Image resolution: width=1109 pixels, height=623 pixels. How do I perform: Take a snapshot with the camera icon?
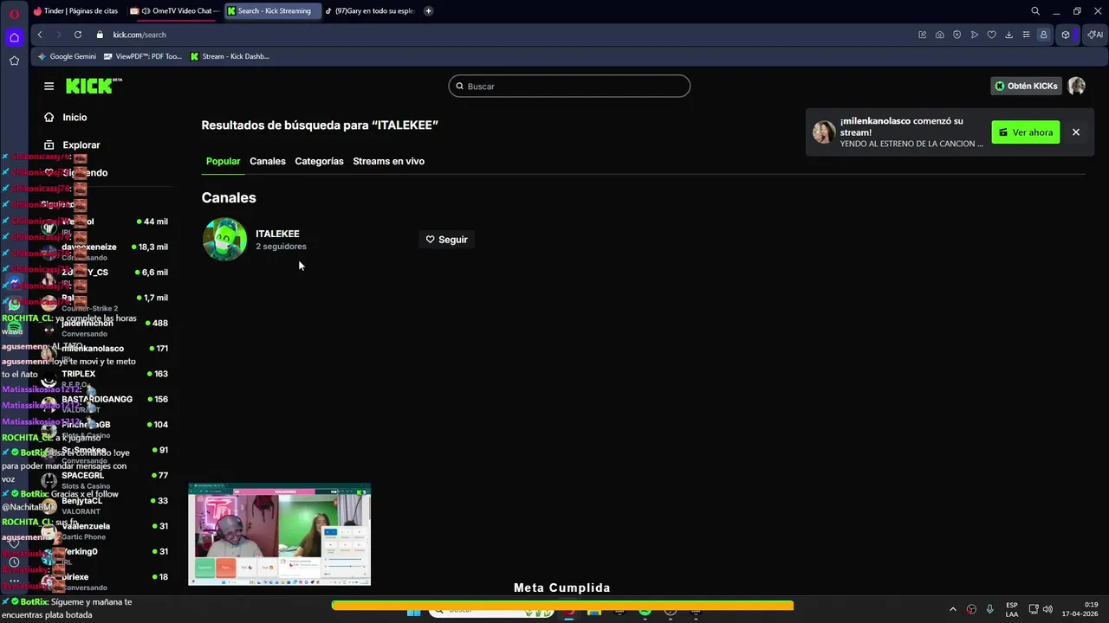940,35
